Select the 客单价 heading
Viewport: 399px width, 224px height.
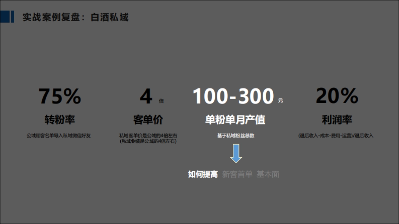pyautogui.click(x=148, y=120)
